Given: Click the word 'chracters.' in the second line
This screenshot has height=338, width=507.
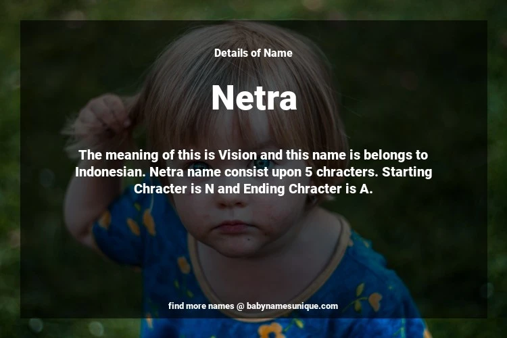Looking at the screenshot, I should tap(347, 172).
